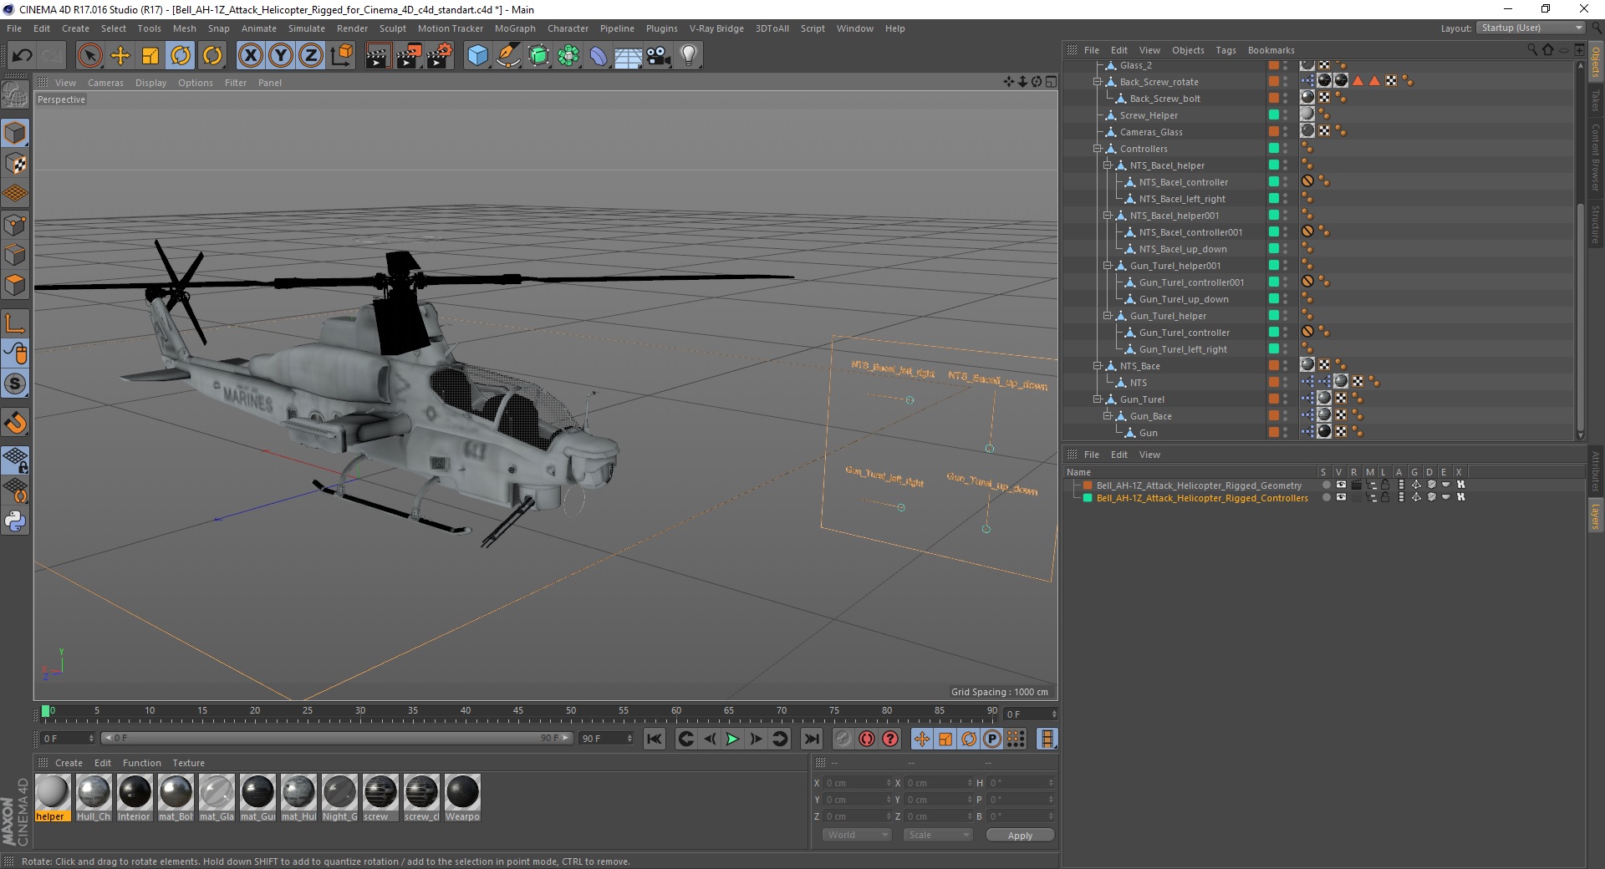Open the World coordinate dropdown
This screenshot has height=869, width=1605.
click(x=857, y=835)
